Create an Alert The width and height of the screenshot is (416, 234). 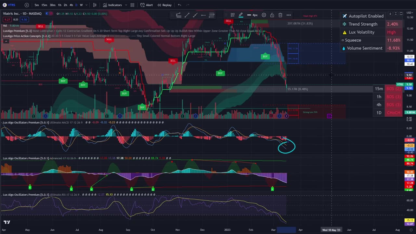tap(147, 5)
